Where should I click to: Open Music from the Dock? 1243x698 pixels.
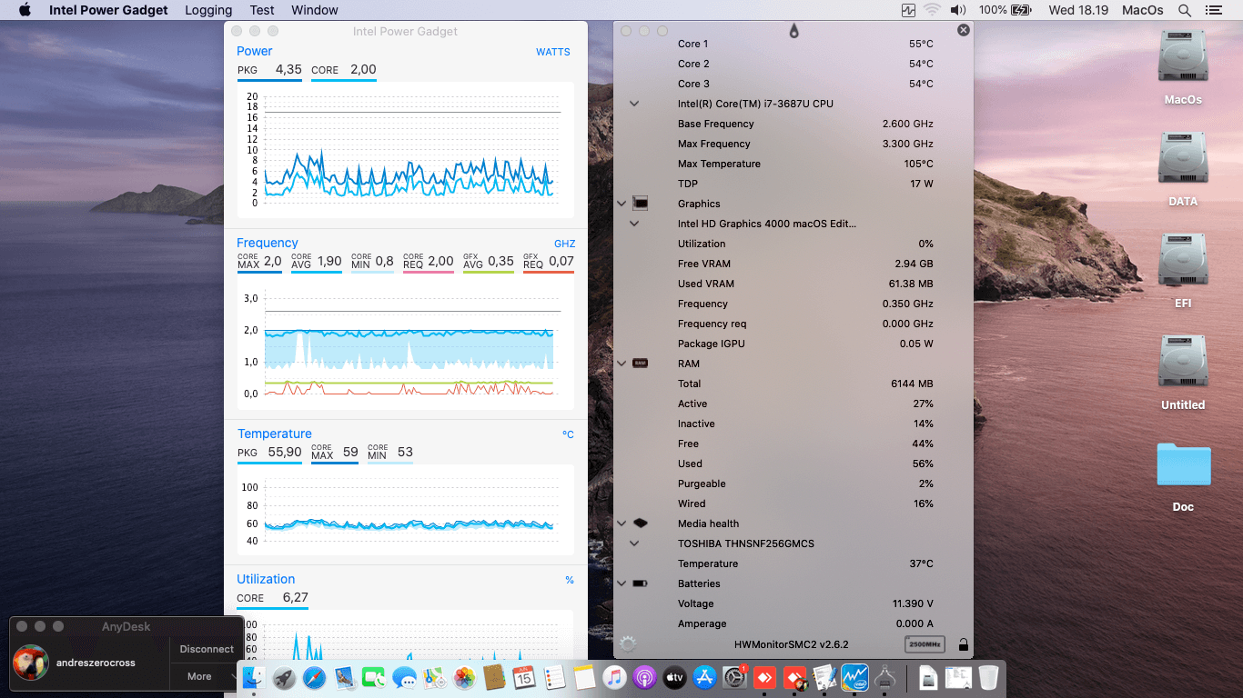614,677
